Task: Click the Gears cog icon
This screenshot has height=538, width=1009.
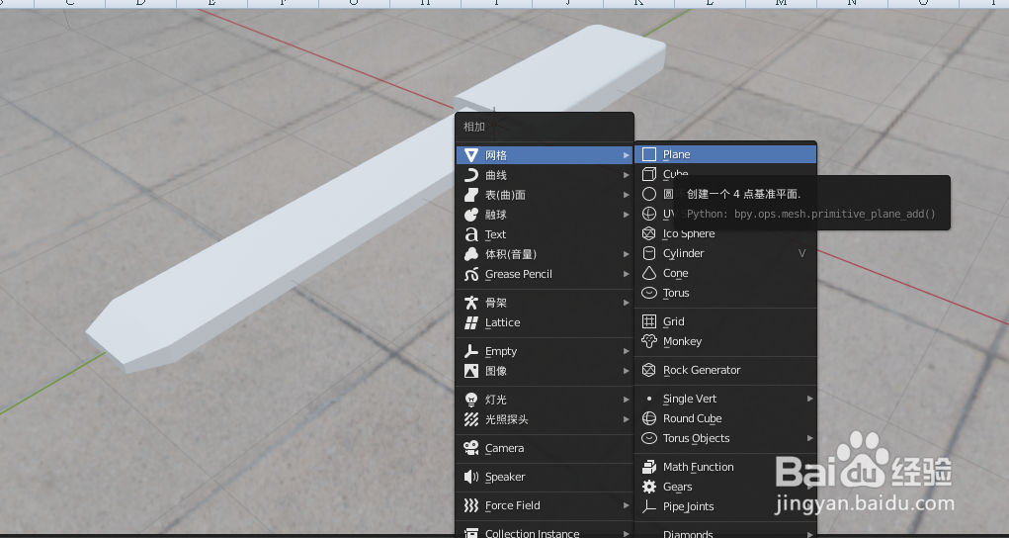Action: pyautogui.click(x=649, y=488)
